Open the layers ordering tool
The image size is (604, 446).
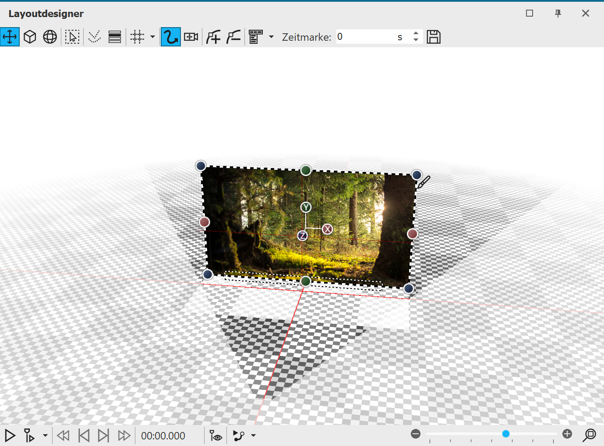click(x=115, y=37)
